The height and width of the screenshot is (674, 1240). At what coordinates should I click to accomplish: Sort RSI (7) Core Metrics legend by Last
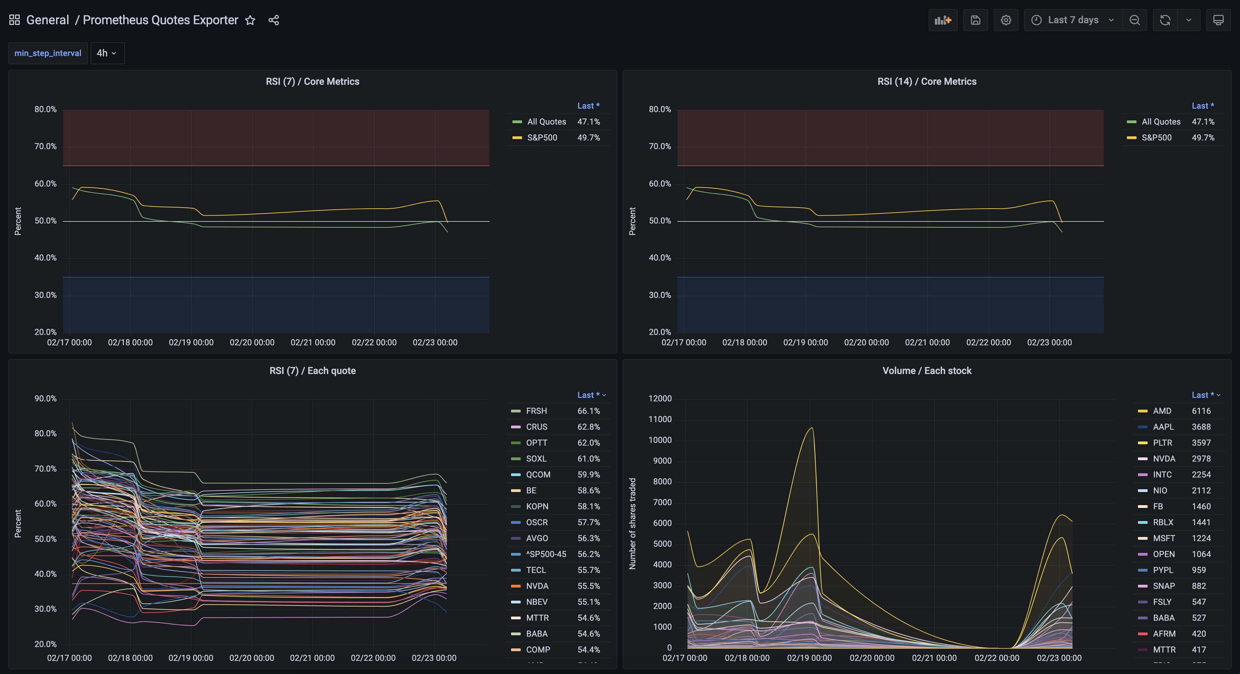[588, 106]
